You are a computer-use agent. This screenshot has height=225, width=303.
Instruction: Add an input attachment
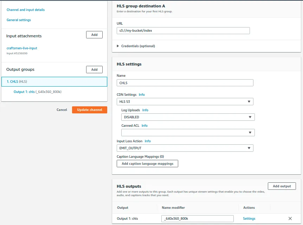[94, 35]
